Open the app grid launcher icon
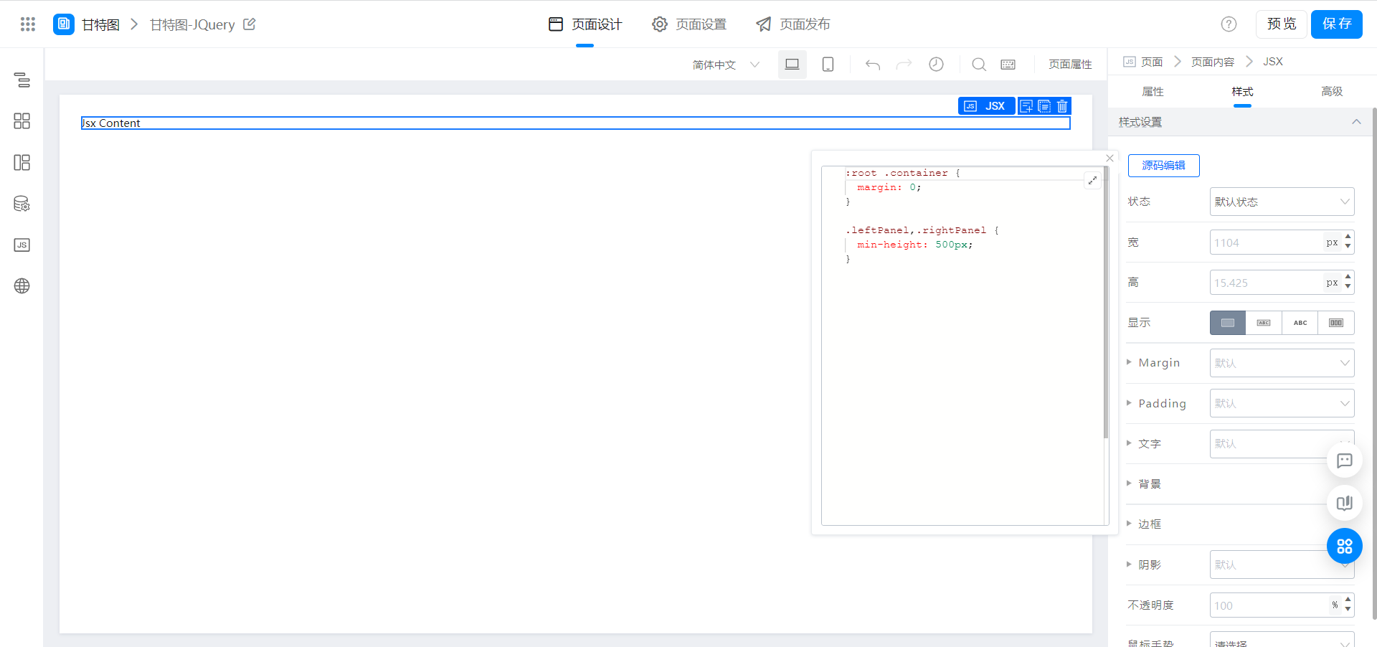Screen dimensions: 1377x647 [x=28, y=24]
